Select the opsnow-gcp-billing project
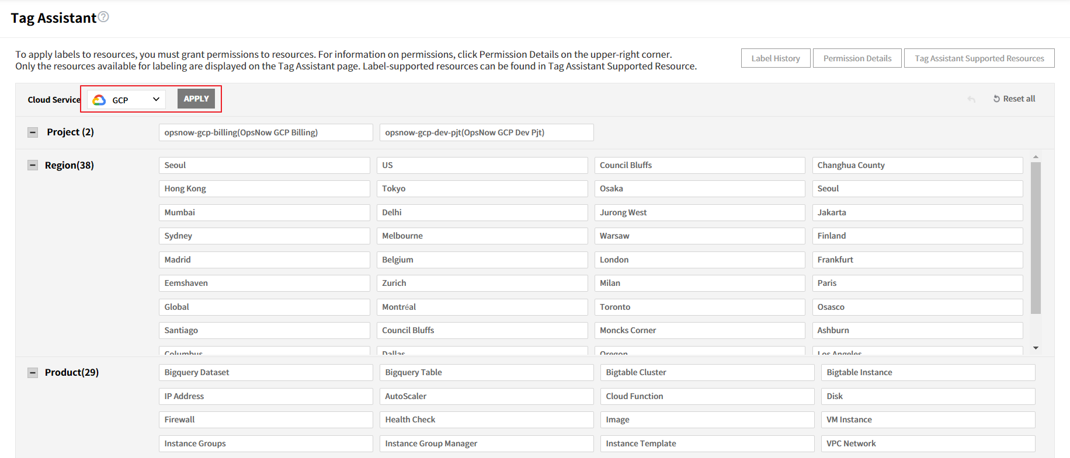Image resolution: width=1070 pixels, height=458 pixels. coord(265,132)
